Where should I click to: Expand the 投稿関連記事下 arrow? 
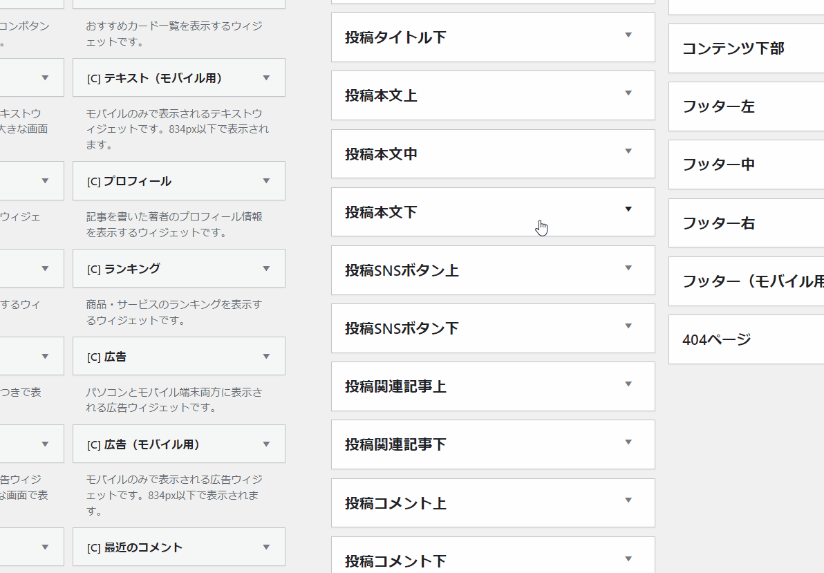(x=628, y=442)
